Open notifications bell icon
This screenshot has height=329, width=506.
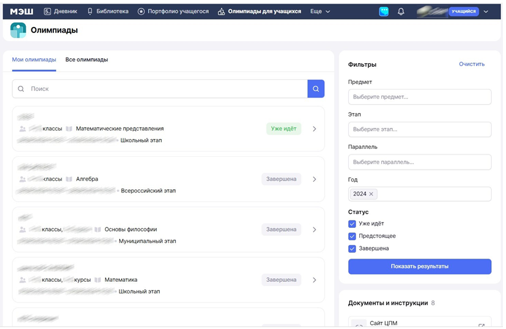click(x=401, y=11)
